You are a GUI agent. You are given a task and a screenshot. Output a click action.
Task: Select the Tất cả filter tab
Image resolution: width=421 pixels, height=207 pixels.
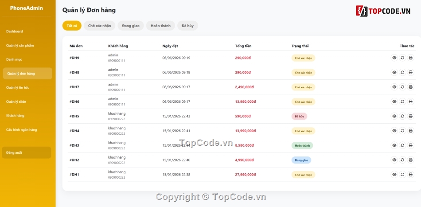point(72,26)
